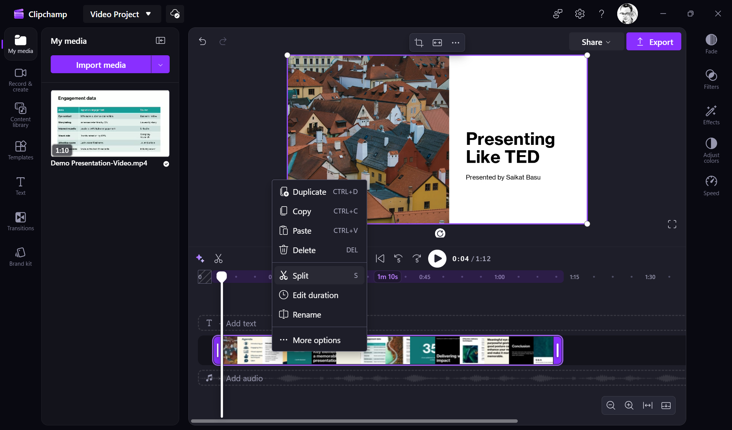Viewport: 732px width, 430px height.
Task: Choose Edit duration in context menu
Action: pos(319,295)
